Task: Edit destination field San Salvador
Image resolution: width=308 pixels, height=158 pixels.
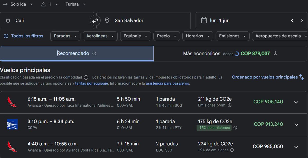Action: tap(143, 21)
